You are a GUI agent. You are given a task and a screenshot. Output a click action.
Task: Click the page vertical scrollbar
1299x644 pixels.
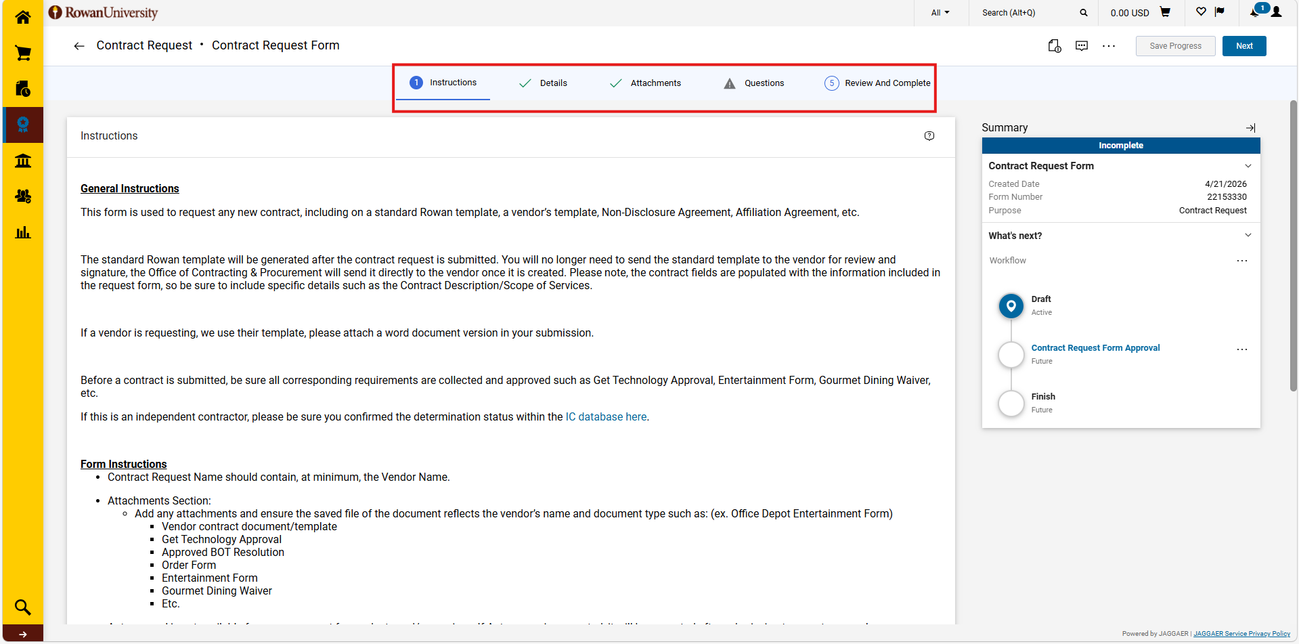[x=1293, y=246]
